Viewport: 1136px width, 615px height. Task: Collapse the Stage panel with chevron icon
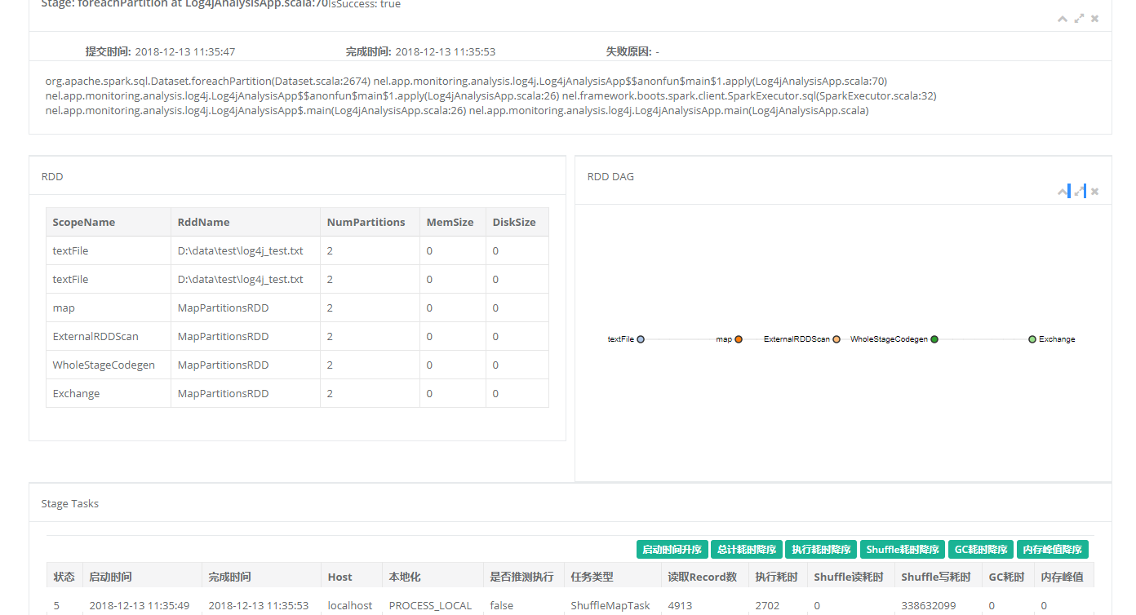click(1063, 19)
